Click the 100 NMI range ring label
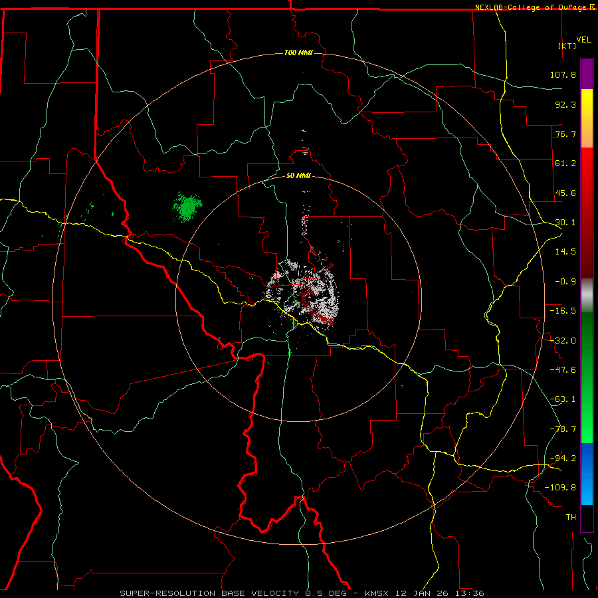Image resolution: width=598 pixels, height=598 pixels. pyautogui.click(x=298, y=52)
